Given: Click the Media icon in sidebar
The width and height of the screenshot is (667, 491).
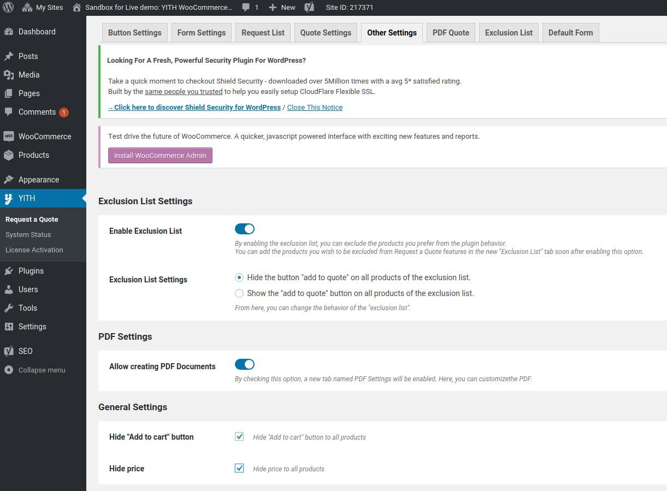Looking at the screenshot, I should tap(9, 75).
